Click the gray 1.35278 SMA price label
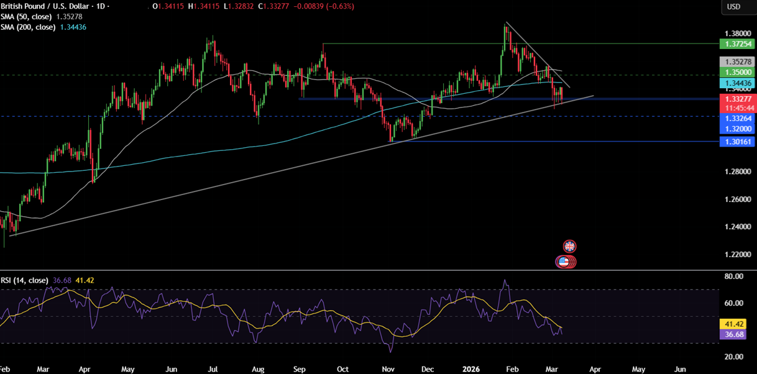Viewport: 757px width, 374px height. click(x=736, y=62)
